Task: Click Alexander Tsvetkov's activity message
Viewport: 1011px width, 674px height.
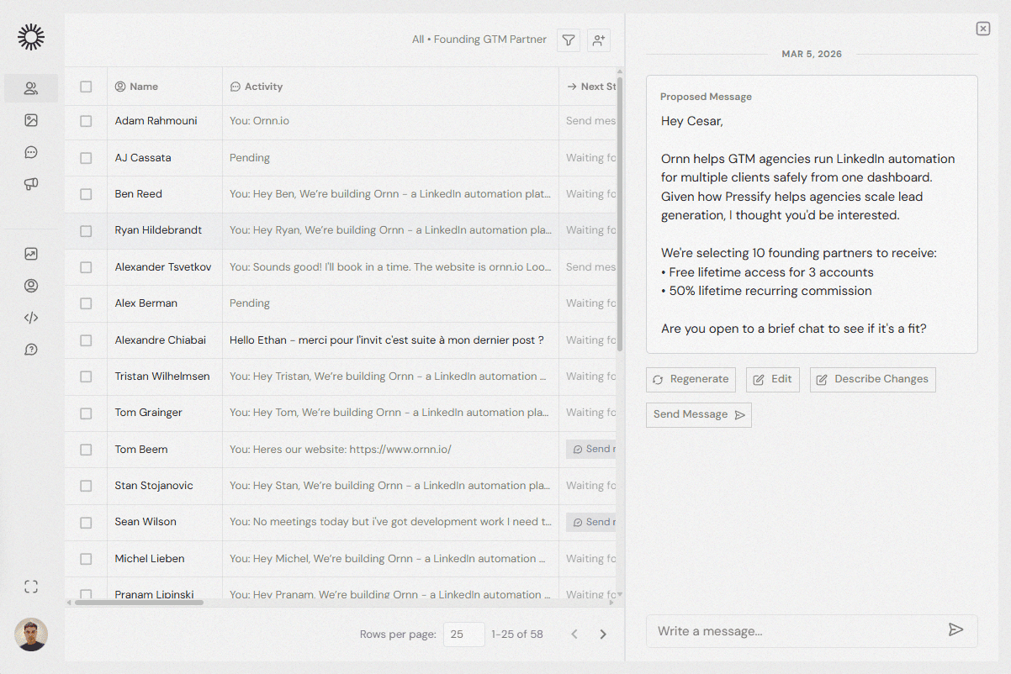Action: click(390, 267)
